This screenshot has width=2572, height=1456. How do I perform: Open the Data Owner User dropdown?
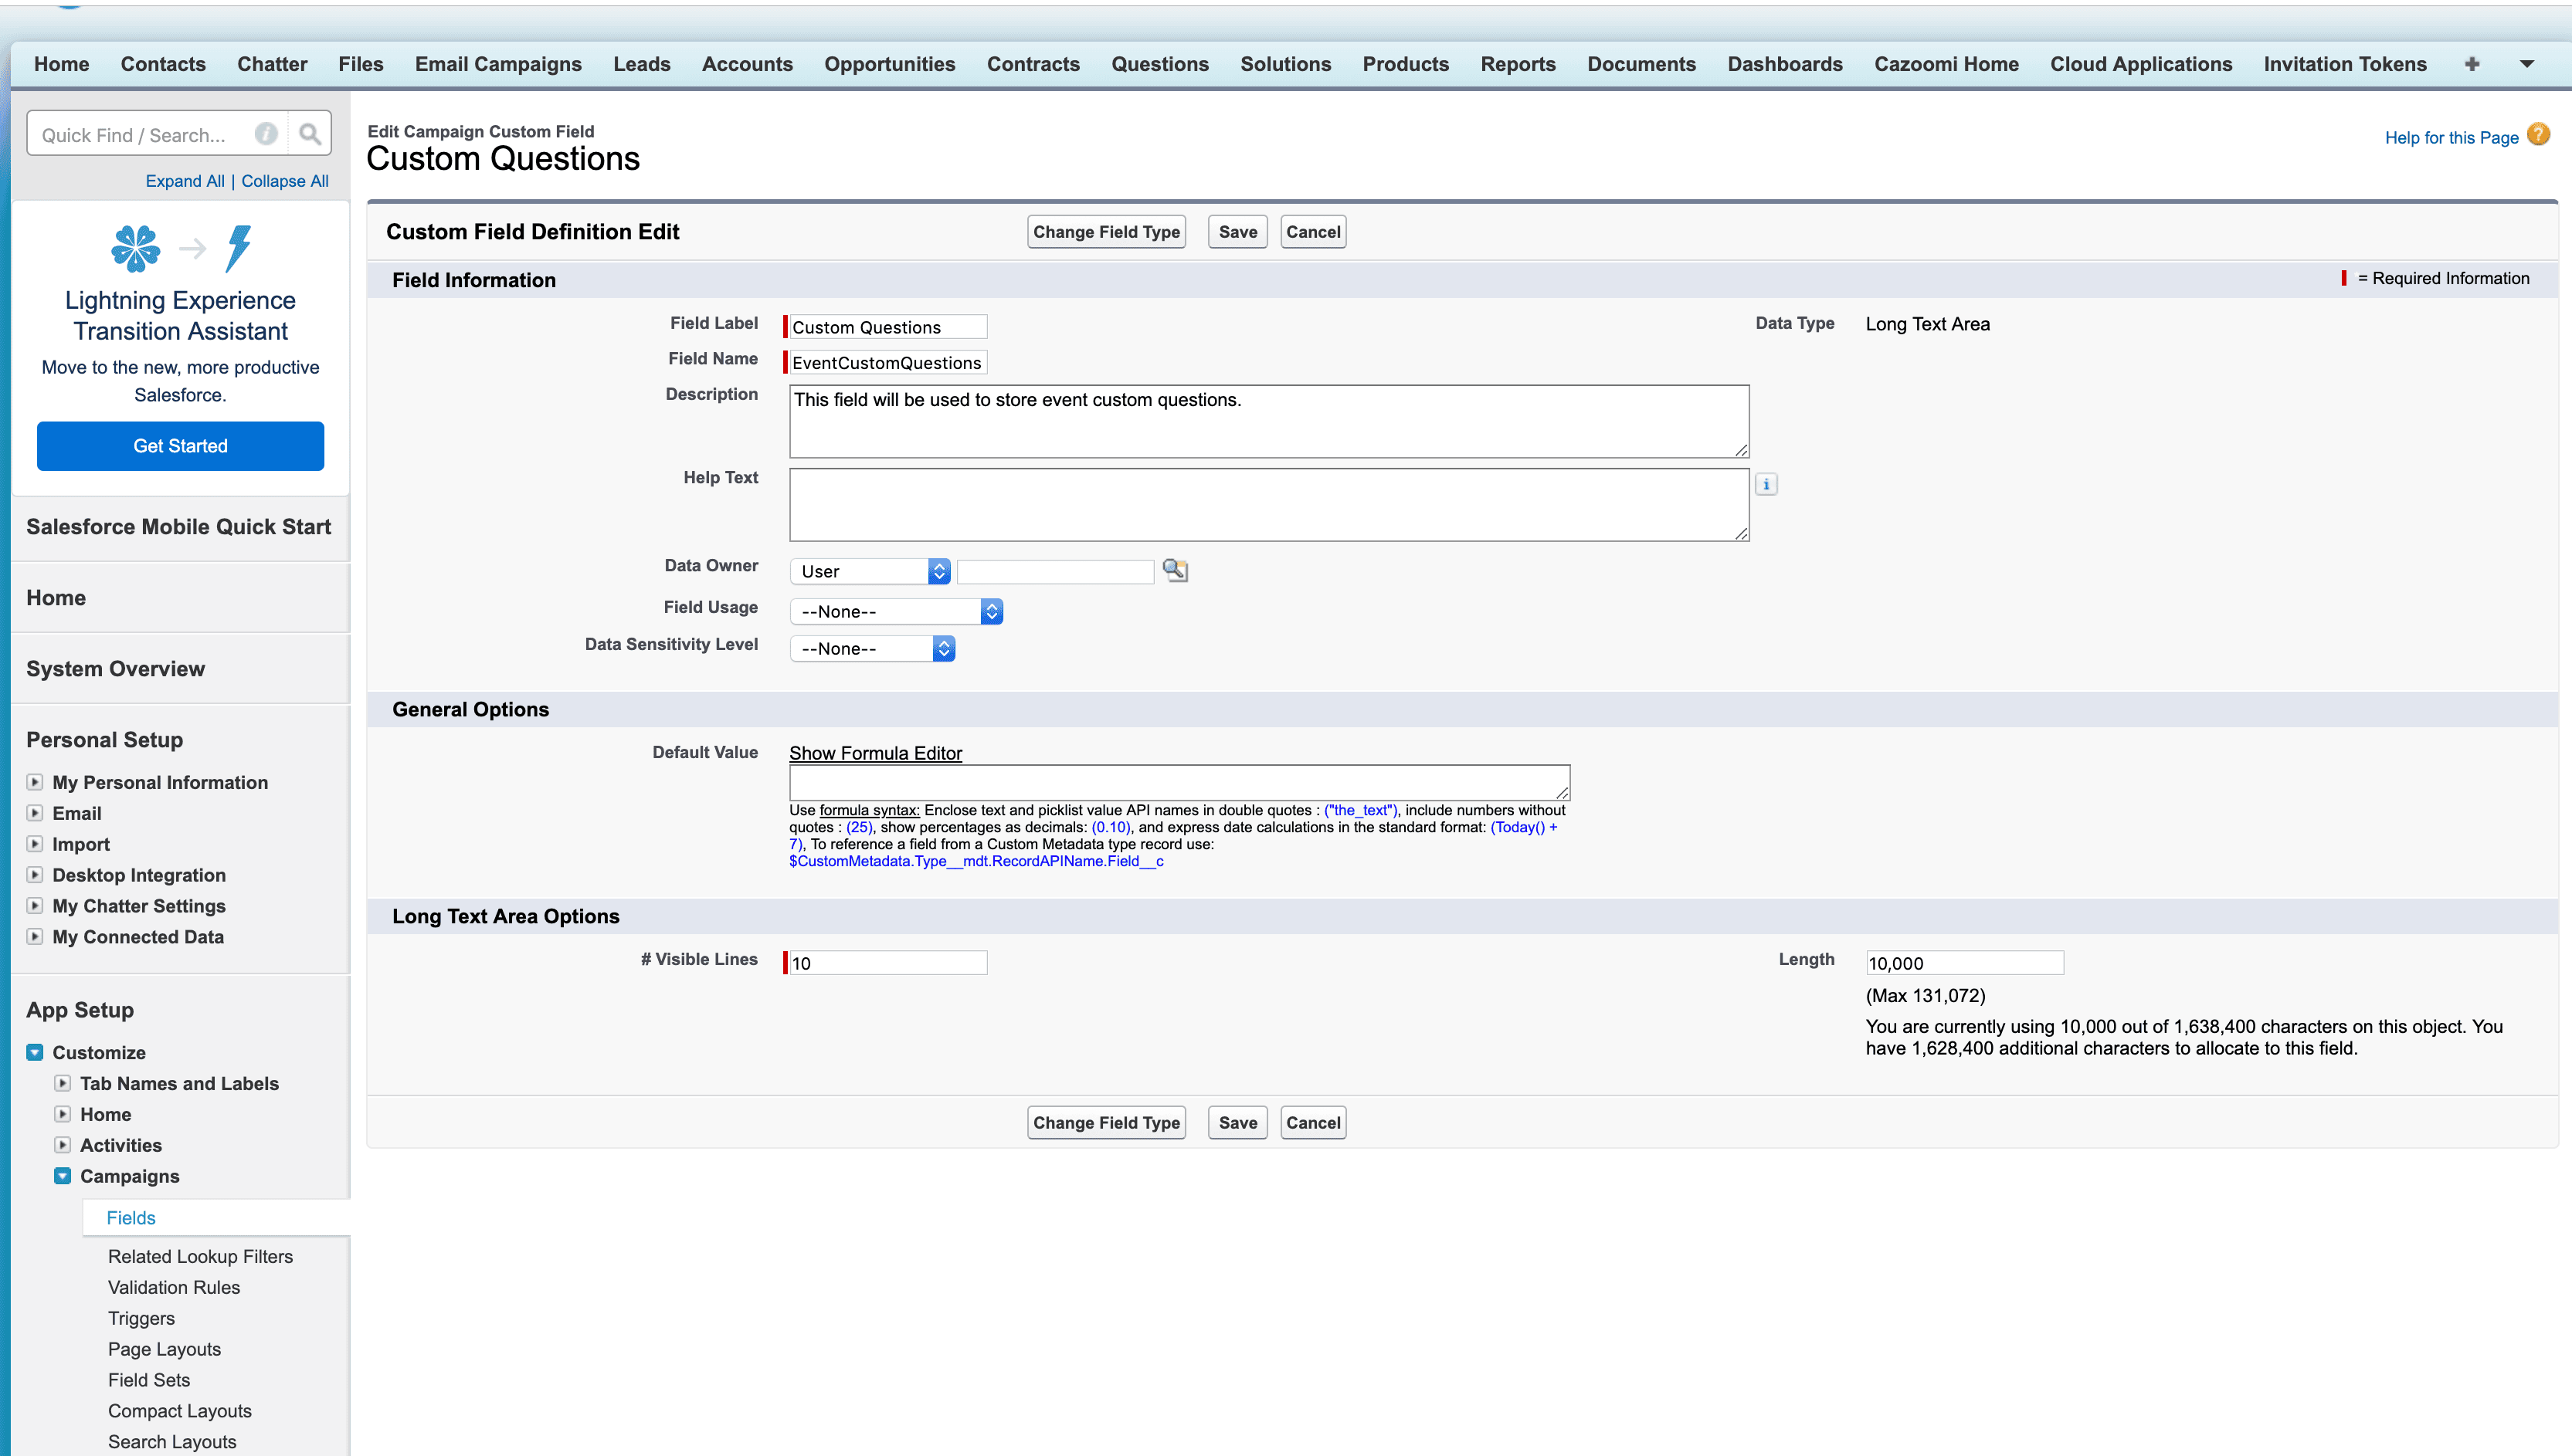click(x=870, y=571)
